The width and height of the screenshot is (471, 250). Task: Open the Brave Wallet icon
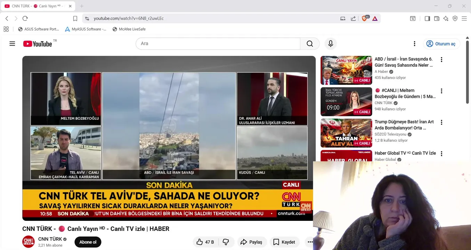(437, 18)
